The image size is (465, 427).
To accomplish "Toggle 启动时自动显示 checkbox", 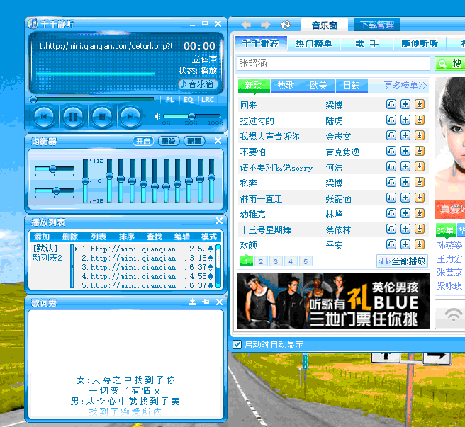I will pos(237,345).
